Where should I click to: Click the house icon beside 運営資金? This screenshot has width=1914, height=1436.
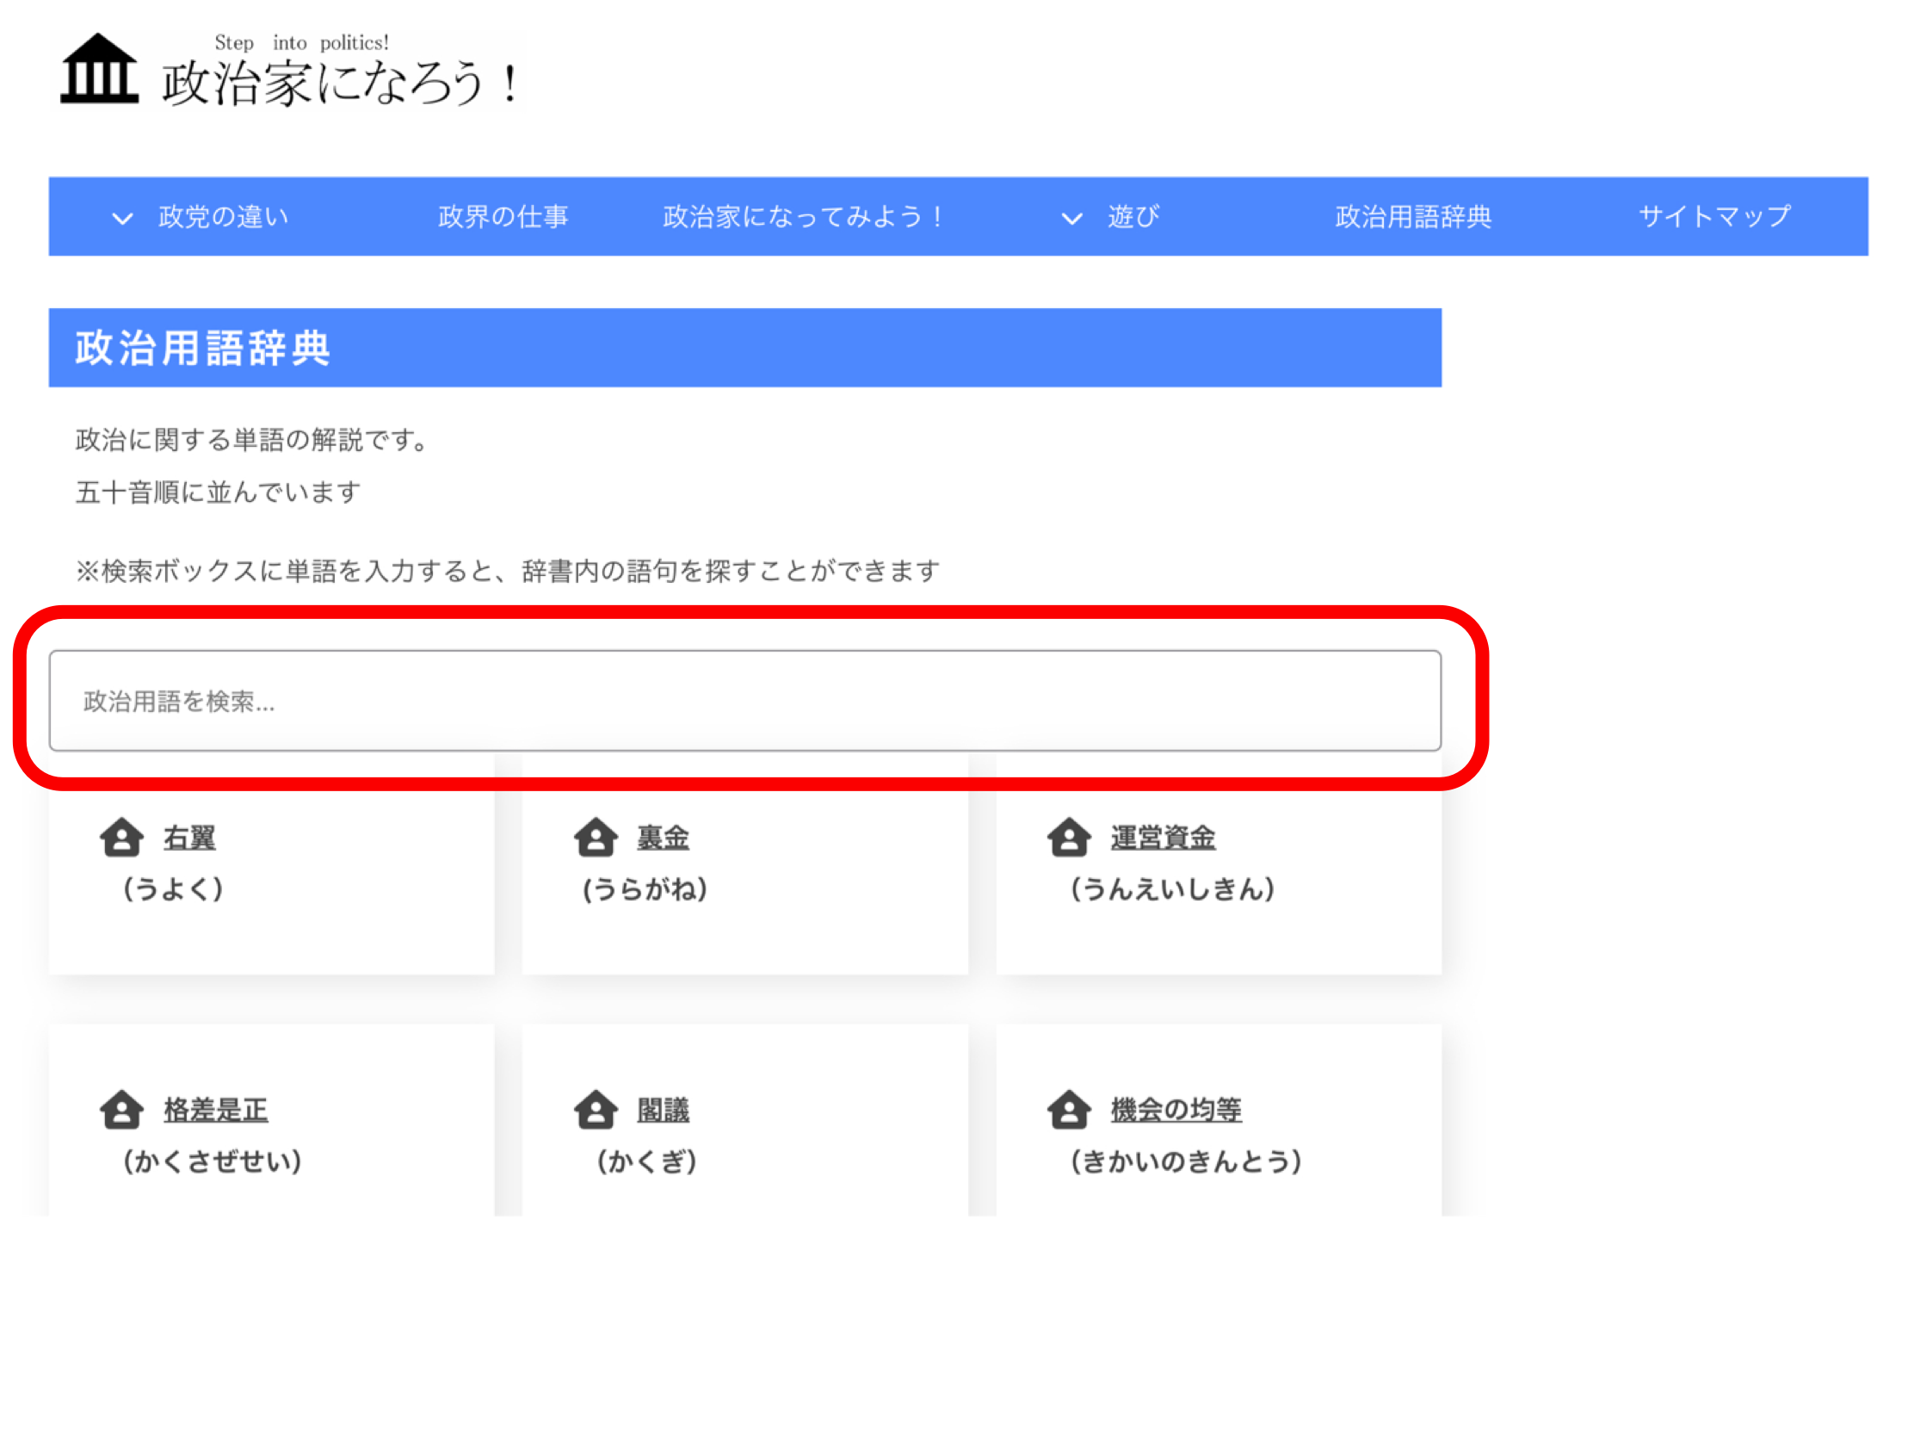1069,838
